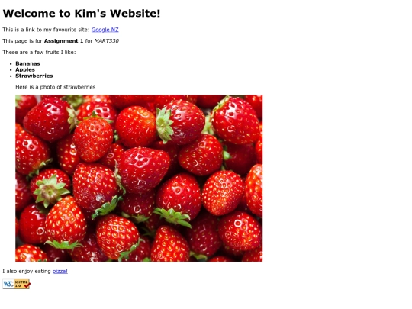Click the bold Assignment 1 text
412x309 pixels.
63,41
